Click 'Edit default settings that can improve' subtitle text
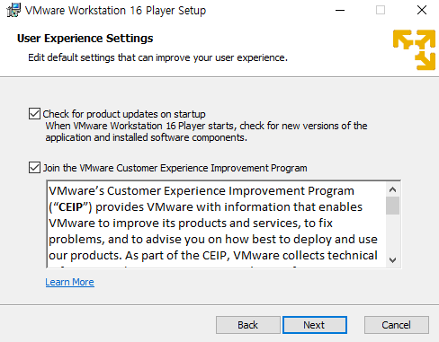Viewport: 439px width, 342px height. click(157, 57)
